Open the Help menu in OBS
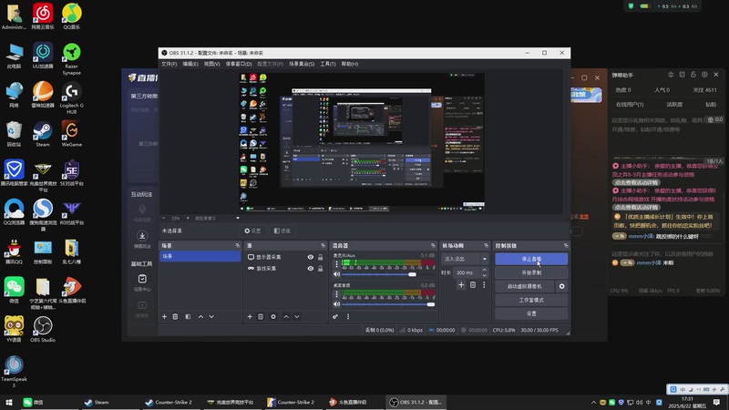729x410 pixels. pos(350,64)
